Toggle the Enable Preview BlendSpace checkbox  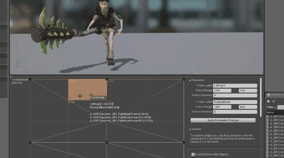coord(193,154)
